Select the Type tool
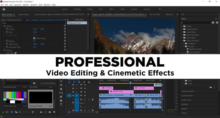Screen dimensions: 220x118 (x=61, y=104)
